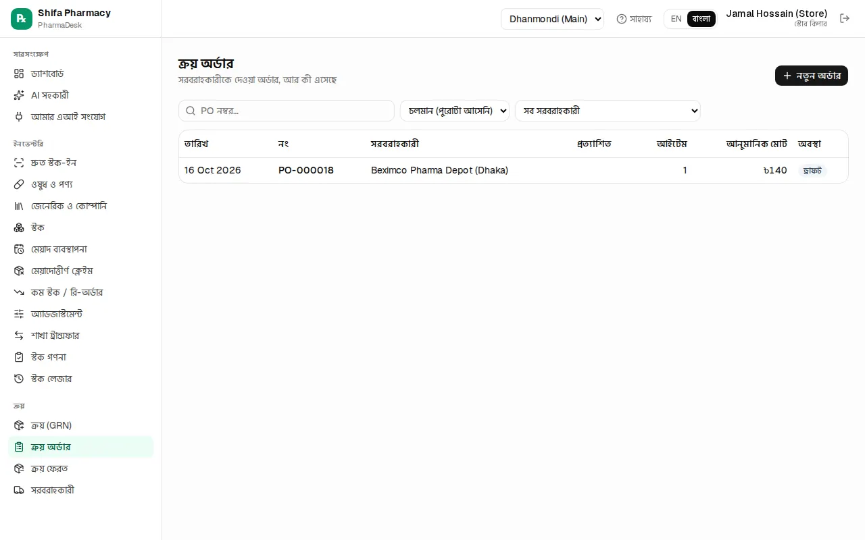
Task: Click the অ্যাডজাস্টমেন্ট sliders icon
Action: tap(19, 314)
